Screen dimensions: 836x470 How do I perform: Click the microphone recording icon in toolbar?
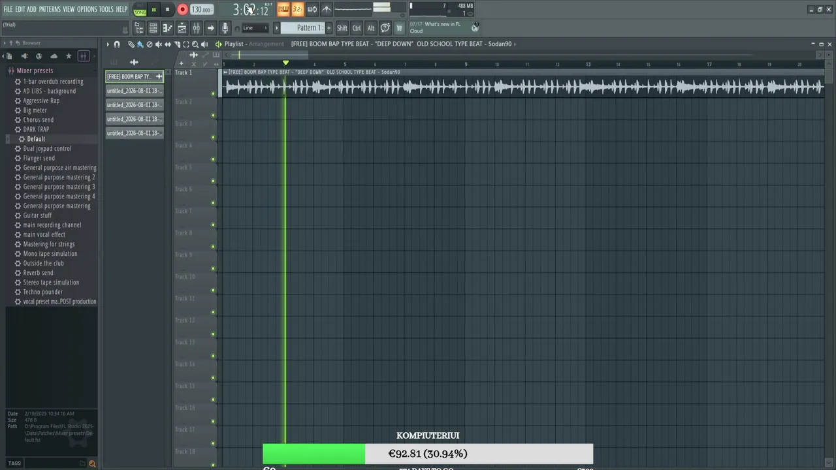click(x=225, y=28)
